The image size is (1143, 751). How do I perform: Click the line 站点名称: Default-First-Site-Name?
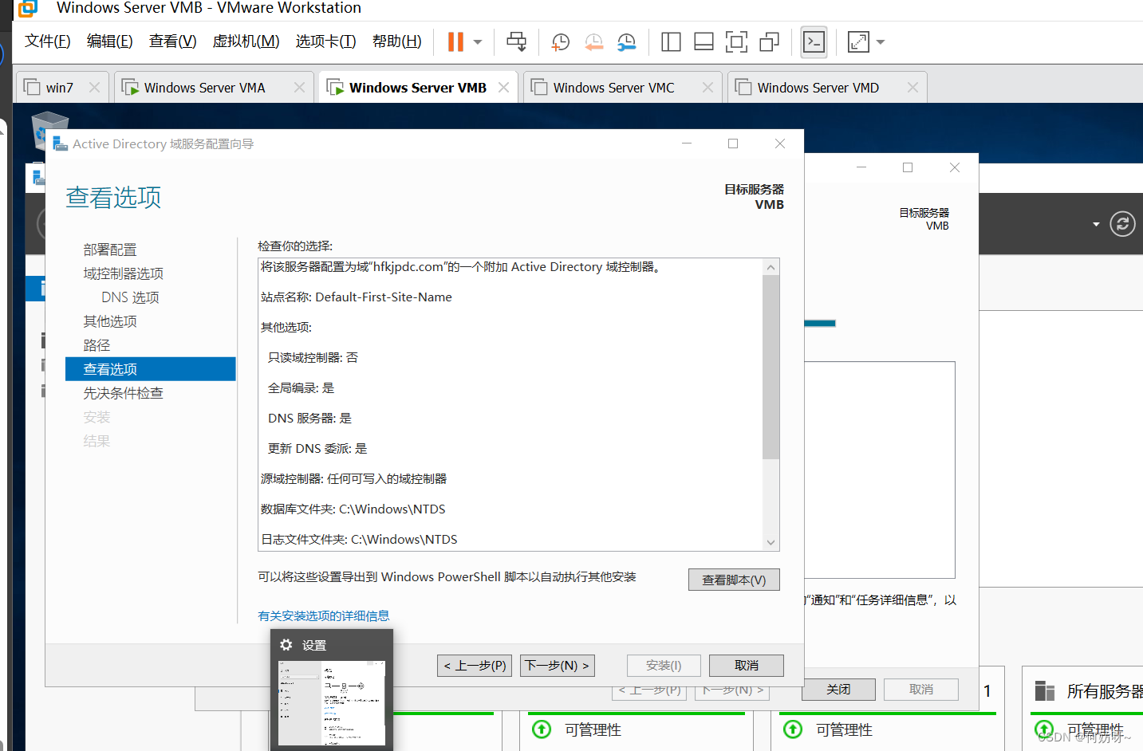click(x=357, y=297)
